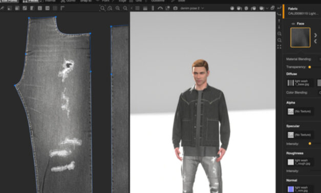Zoom in on the 2D pattern window

pos(118,8)
